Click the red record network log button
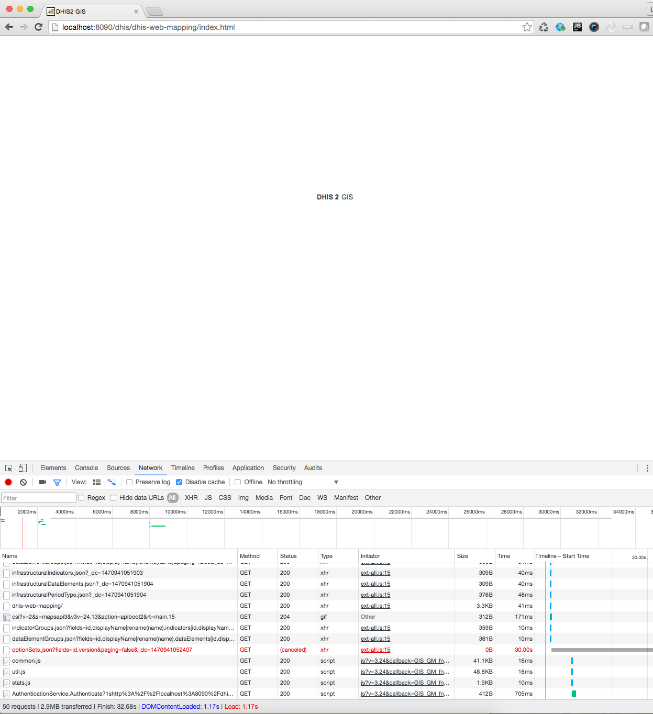Viewport: 653px width, 714px height. pyautogui.click(x=8, y=482)
